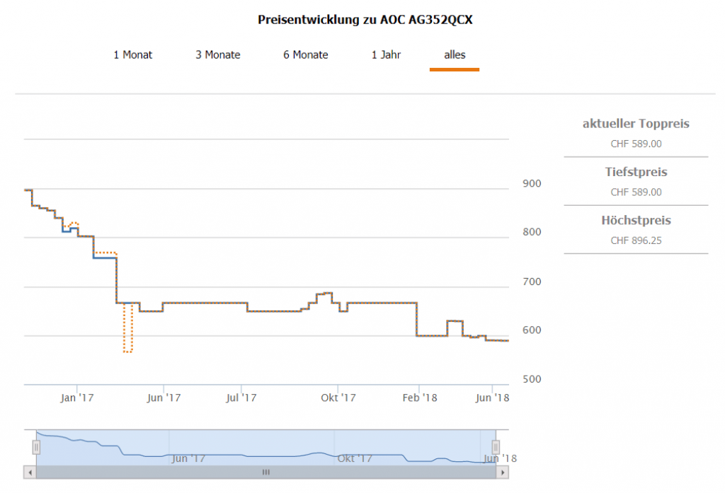The width and height of the screenshot is (725, 493).
Task: Choose the 1 Jahr range tab
Action: [x=387, y=54]
